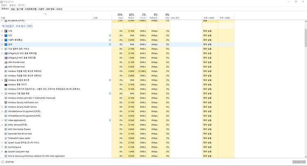The height and width of the screenshot is (166, 307).
Task: Expand the Video Application(2) group
Action: [x=2, y=121]
